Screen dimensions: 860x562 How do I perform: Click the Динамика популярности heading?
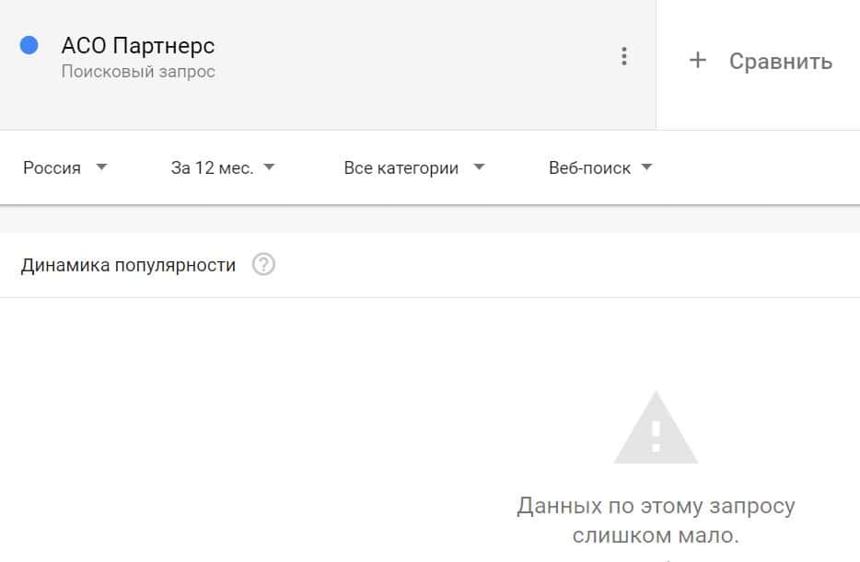(128, 266)
